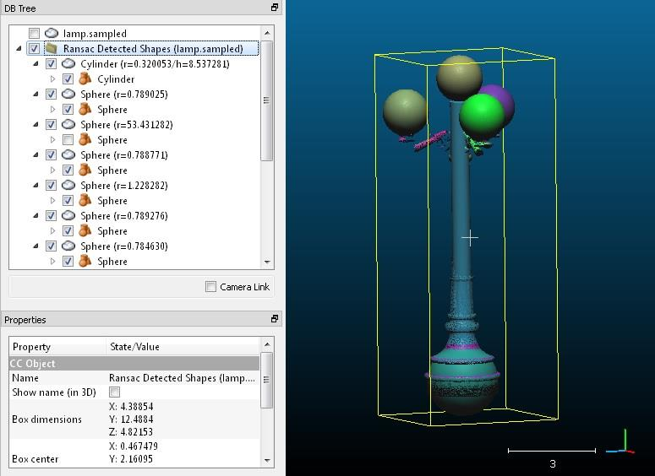Select Sphere (r=0.788771) in DB Tree
Viewport: 655px width, 476px height.
pos(123,155)
